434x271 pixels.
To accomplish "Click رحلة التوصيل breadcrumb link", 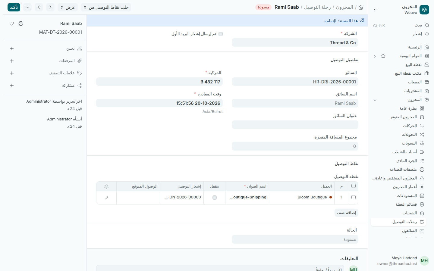I will 317,7.
